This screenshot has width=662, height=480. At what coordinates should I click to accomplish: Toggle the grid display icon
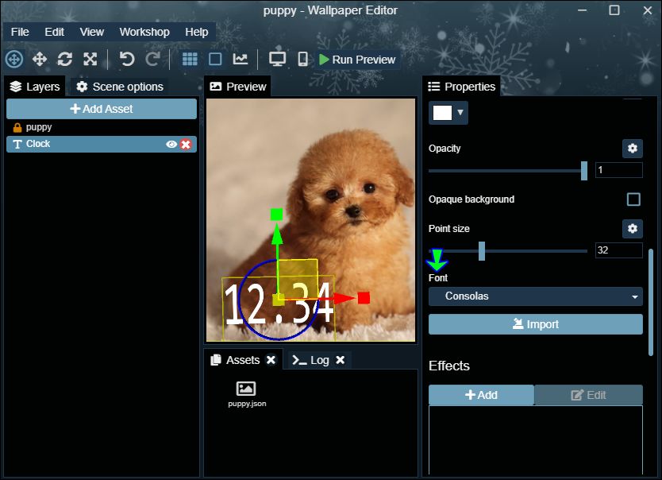pos(190,59)
